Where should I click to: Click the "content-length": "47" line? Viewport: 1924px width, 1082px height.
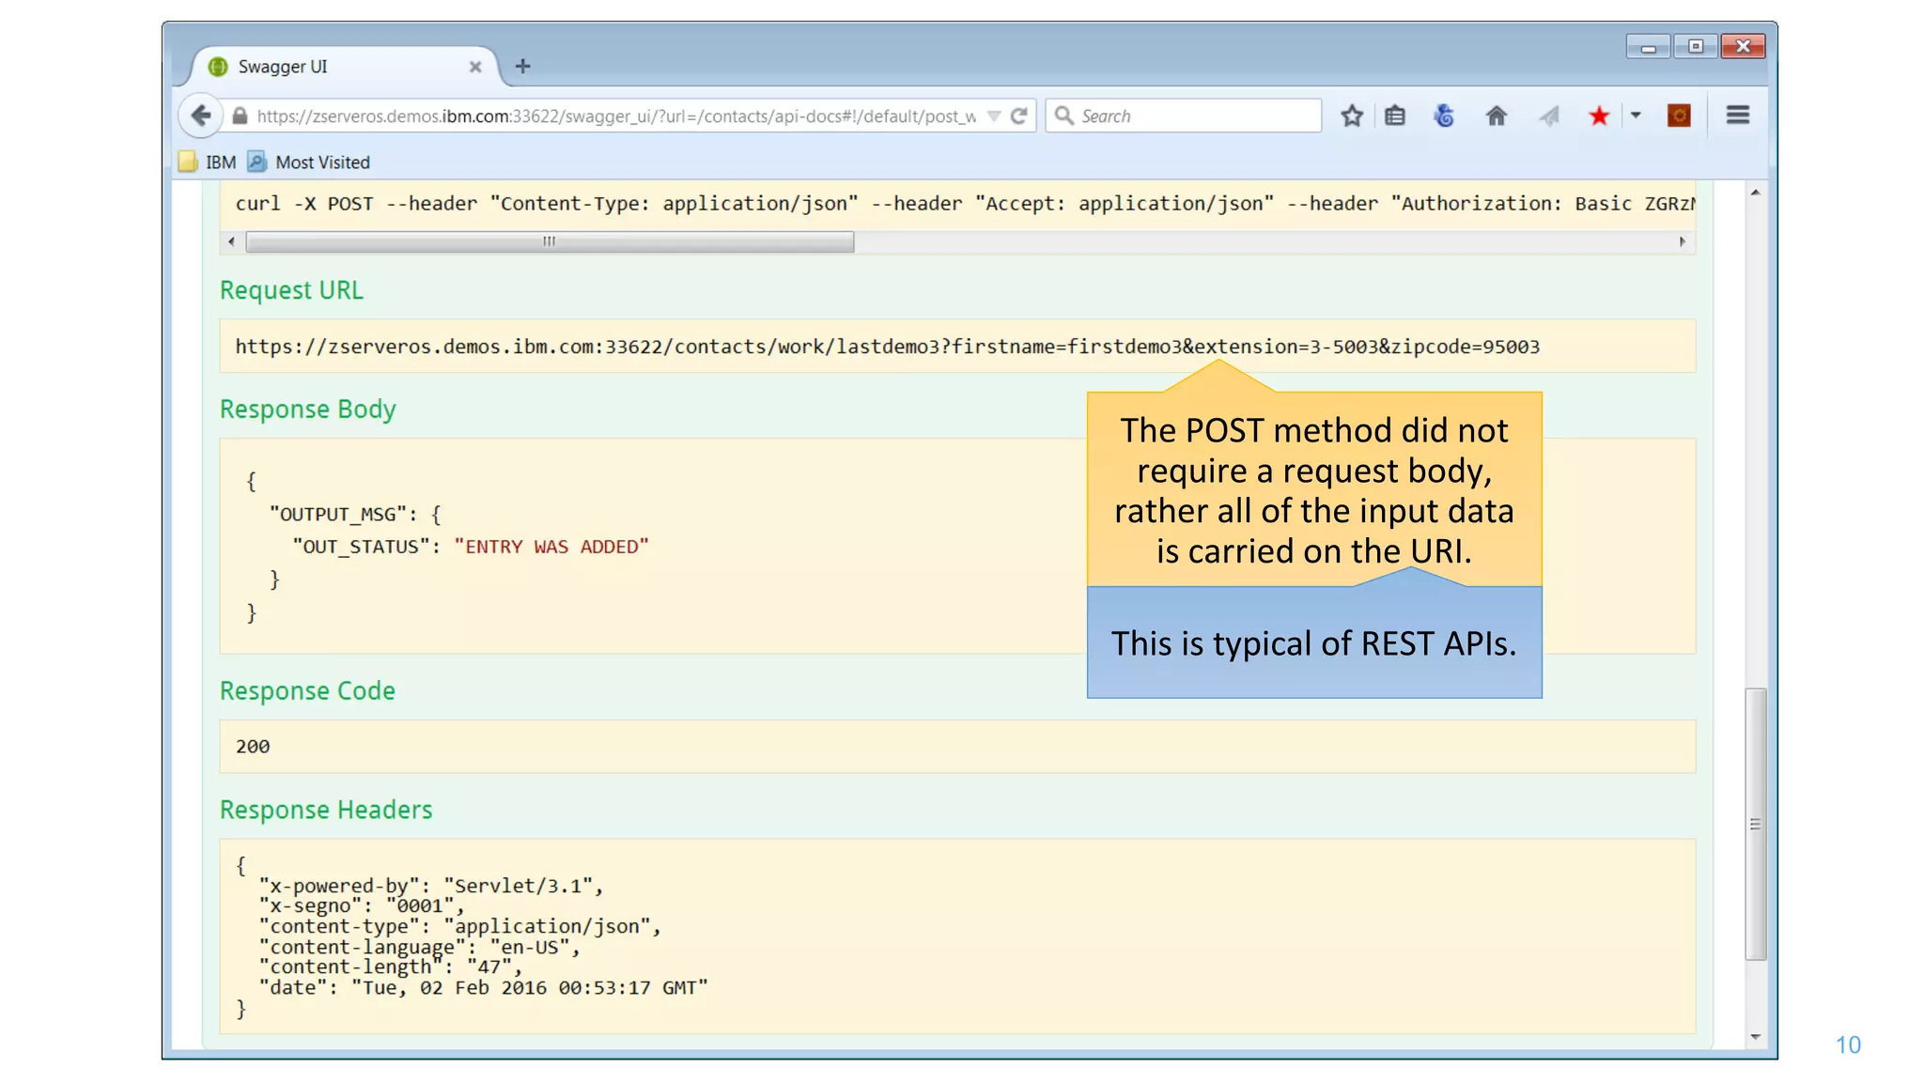[391, 966]
